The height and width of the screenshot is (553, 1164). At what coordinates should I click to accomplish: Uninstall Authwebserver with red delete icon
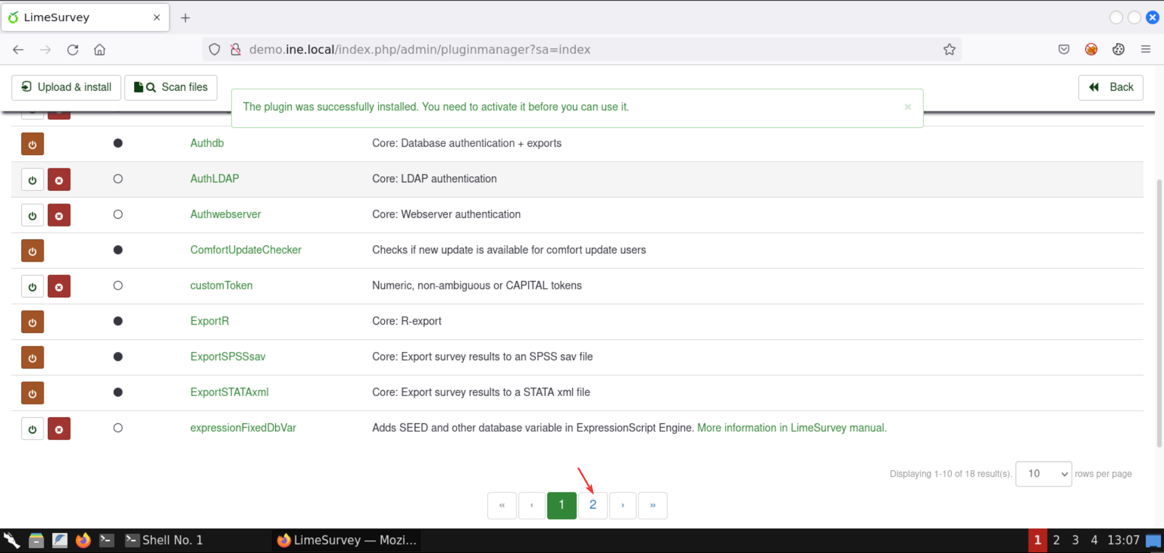(59, 215)
